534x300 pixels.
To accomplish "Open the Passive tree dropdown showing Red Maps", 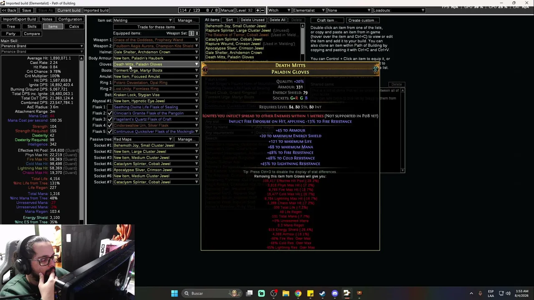I will [x=143, y=140].
